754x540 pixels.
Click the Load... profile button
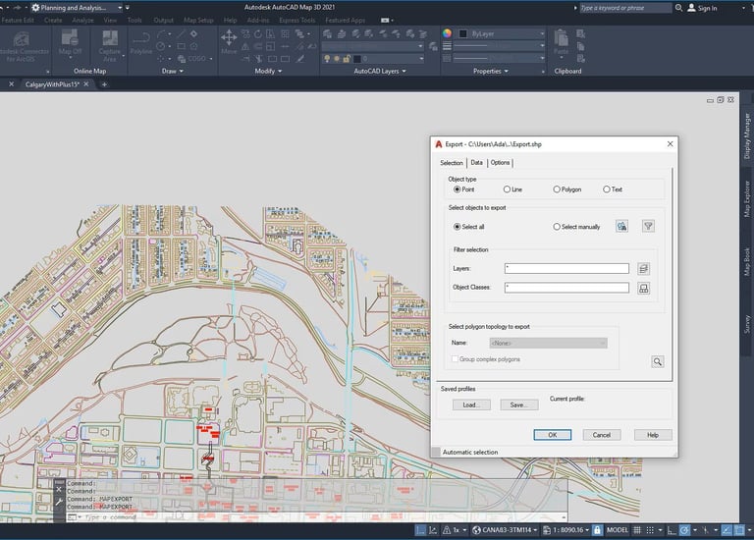[x=470, y=405]
